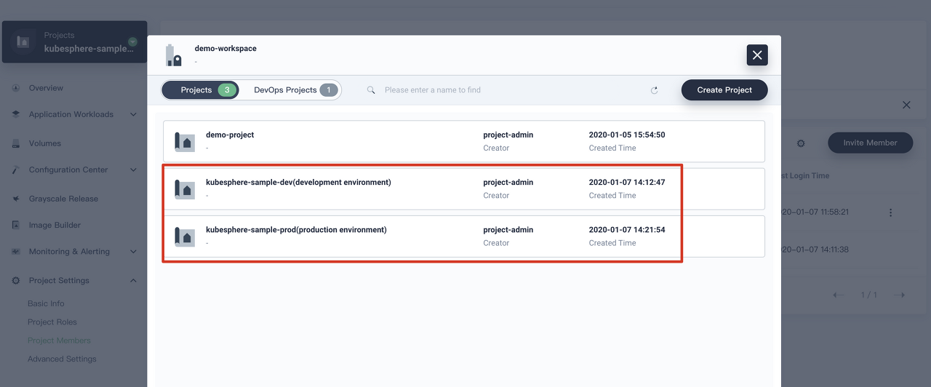Click the demo-project icon
The height and width of the screenshot is (387, 931).
185,142
